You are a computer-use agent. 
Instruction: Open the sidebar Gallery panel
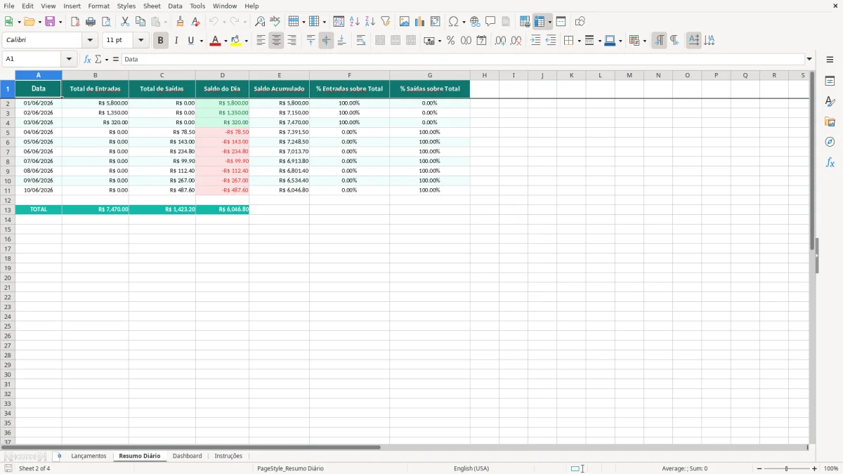[830, 121]
